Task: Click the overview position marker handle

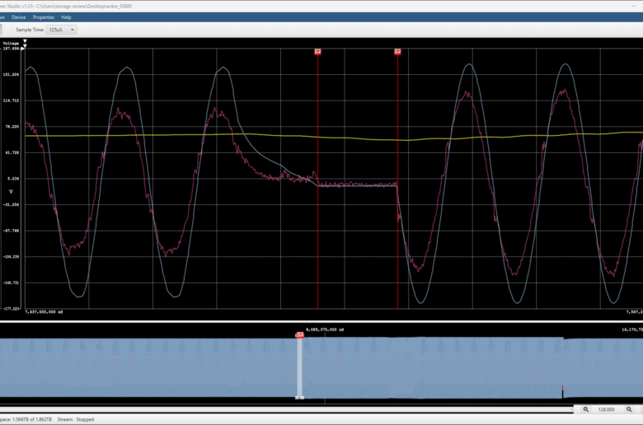Action: [x=300, y=335]
